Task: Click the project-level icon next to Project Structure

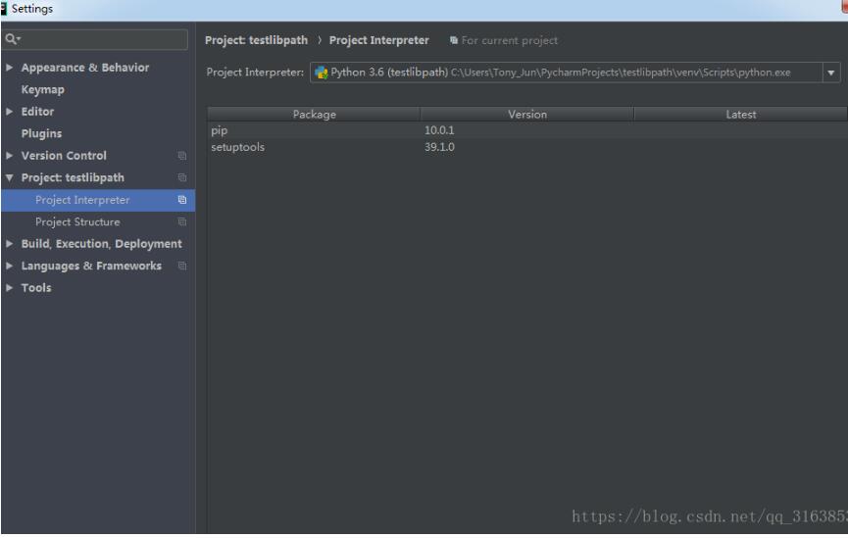Action: pyautogui.click(x=182, y=222)
